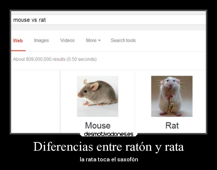Click the 'Diferencias entre ratón y rata' title
217x170 pixels.
[108, 147]
